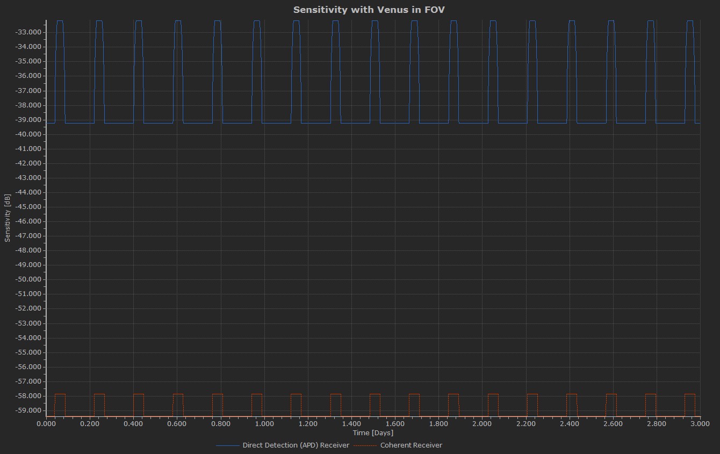Click the 0.000 tick on the time axis
The width and height of the screenshot is (720, 454).
46,423
